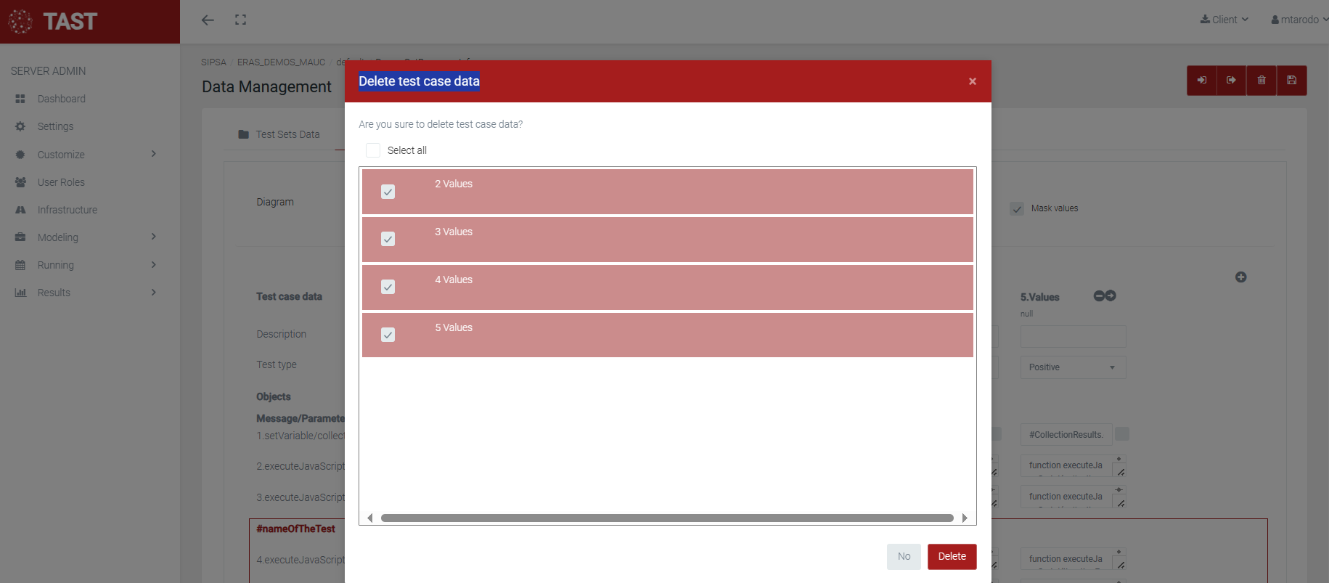Viewport: 1329px width, 583px height.
Task: Uncheck the 4 Values checkbox
Action: 388,287
